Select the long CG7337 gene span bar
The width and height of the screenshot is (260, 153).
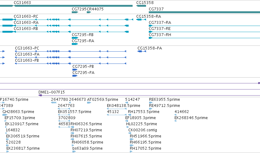204,12
